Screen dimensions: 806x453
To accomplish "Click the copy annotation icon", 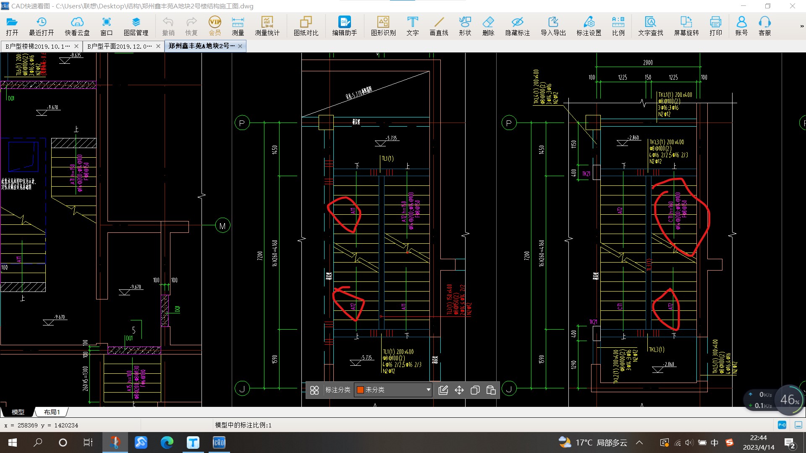I will (475, 390).
